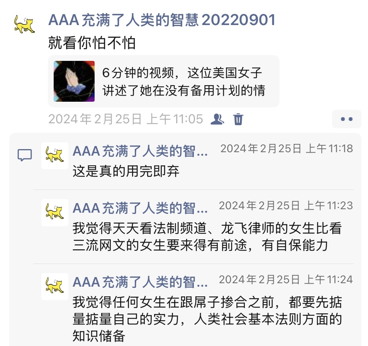The height and width of the screenshot is (346, 368).
Task: Click the post text 就看你怕不怕
Action: [92, 43]
